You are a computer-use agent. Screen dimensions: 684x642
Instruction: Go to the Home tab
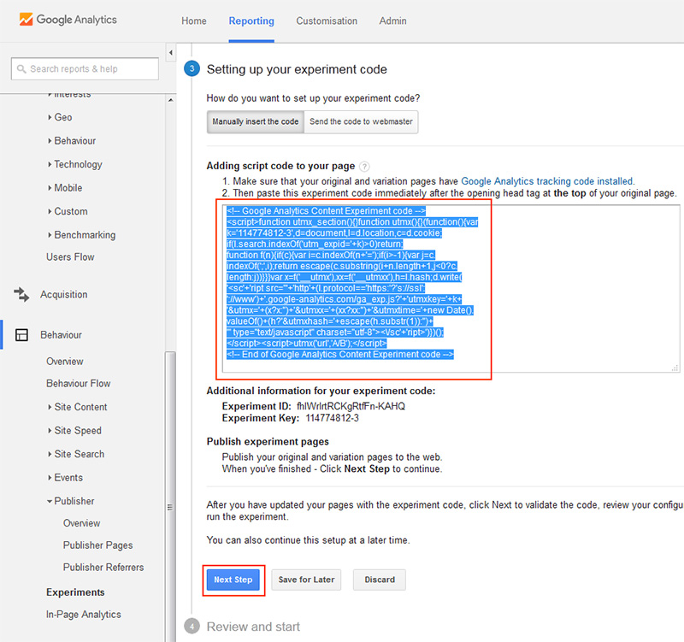pyautogui.click(x=194, y=21)
